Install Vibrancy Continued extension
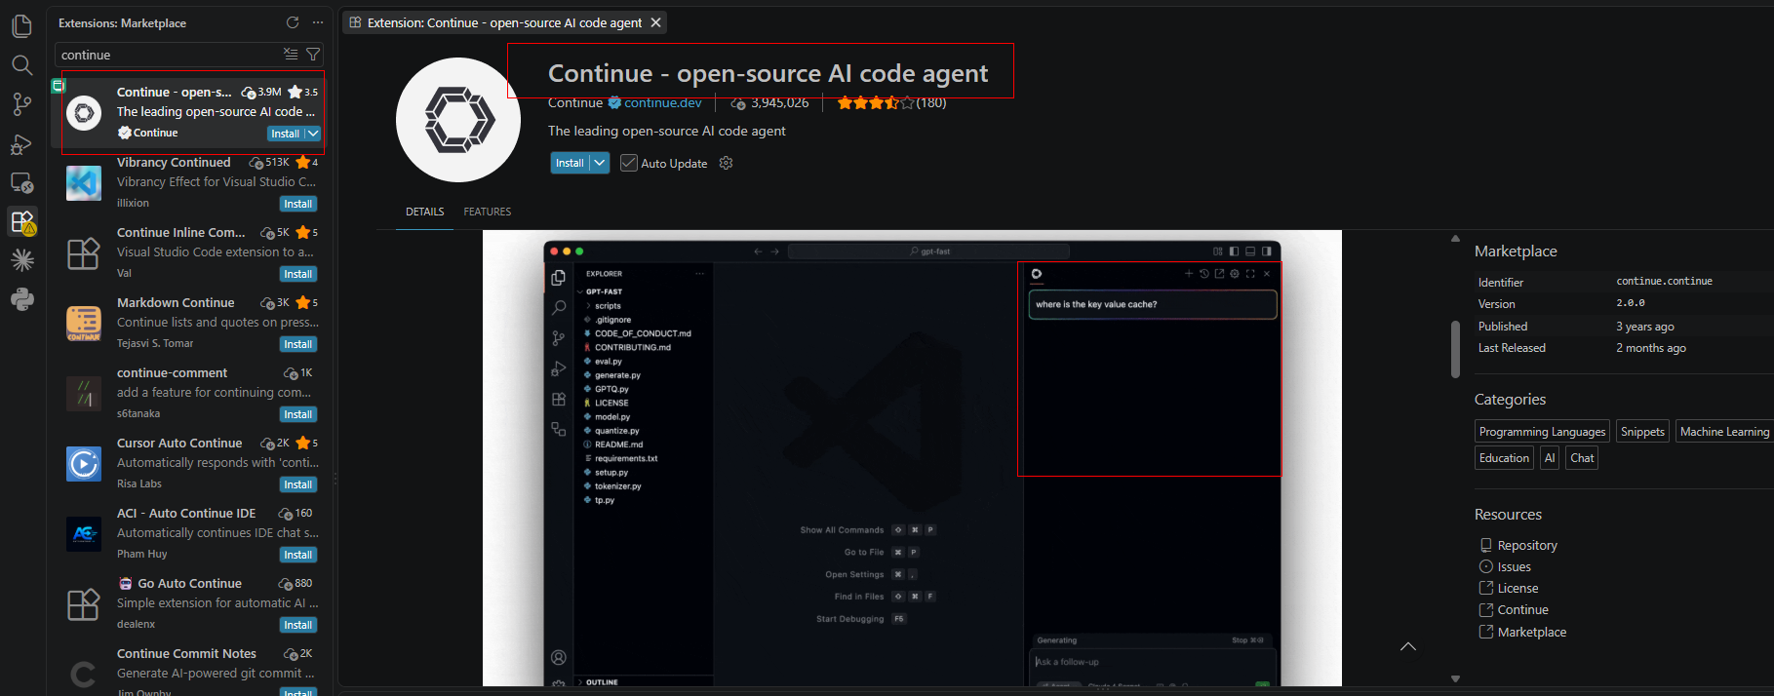Viewport: 1774px width, 696px height. [297, 204]
